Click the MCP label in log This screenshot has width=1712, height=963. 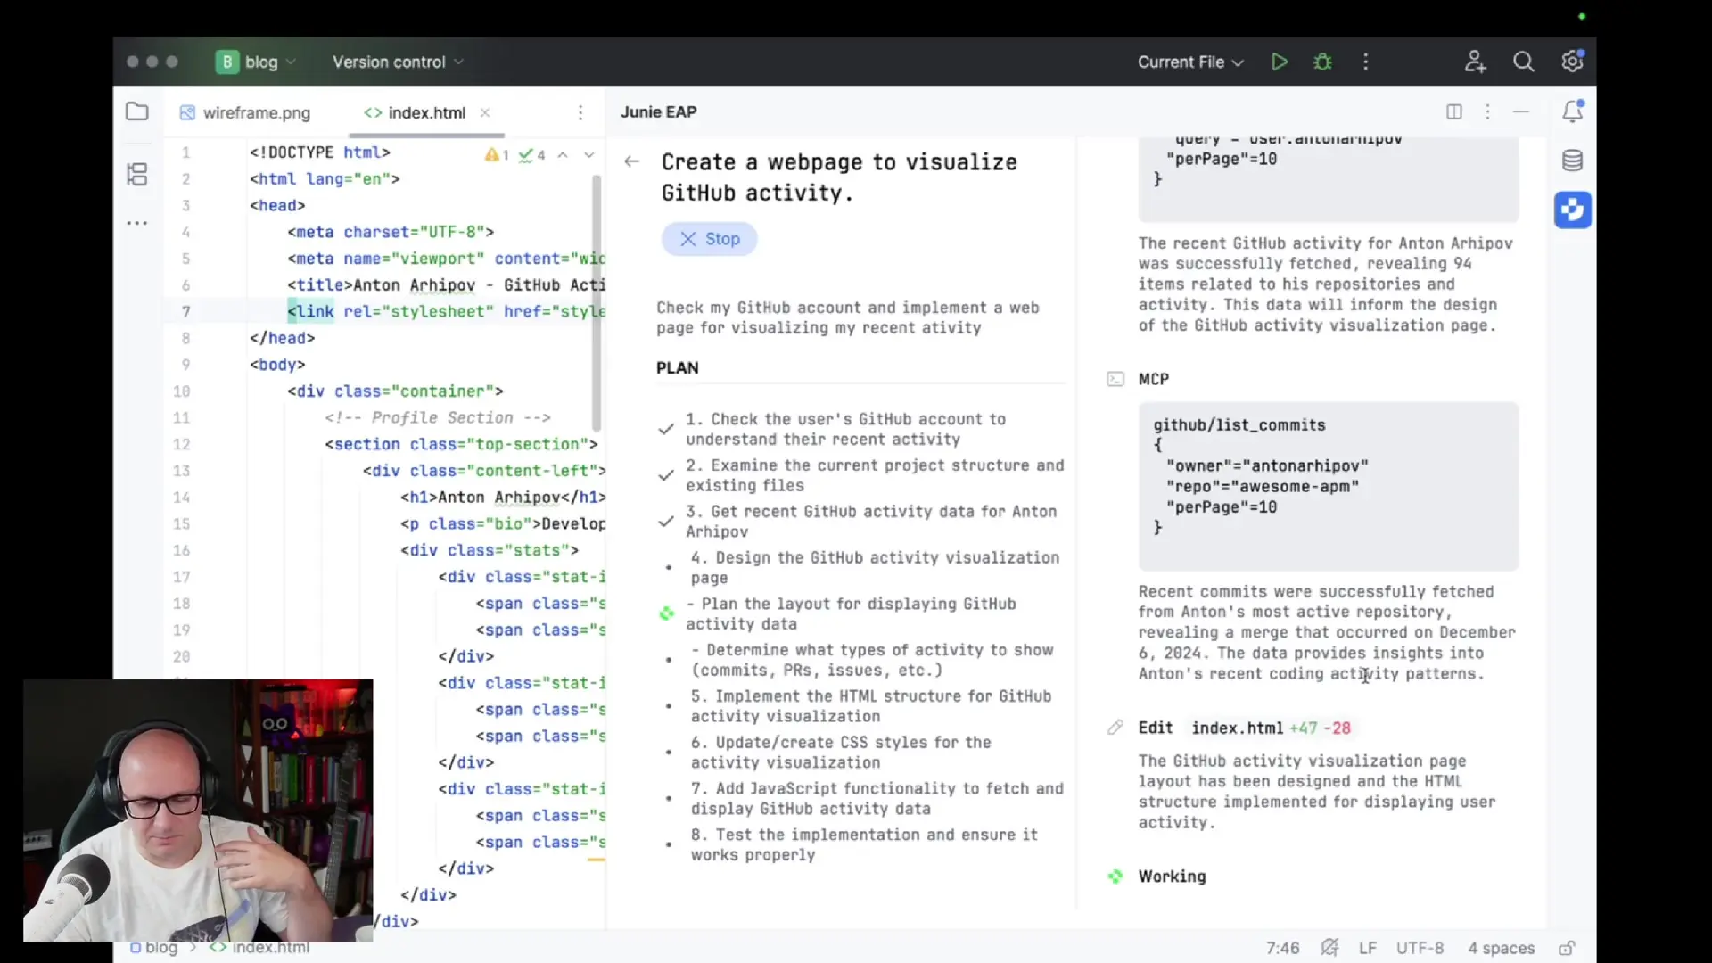(1153, 380)
